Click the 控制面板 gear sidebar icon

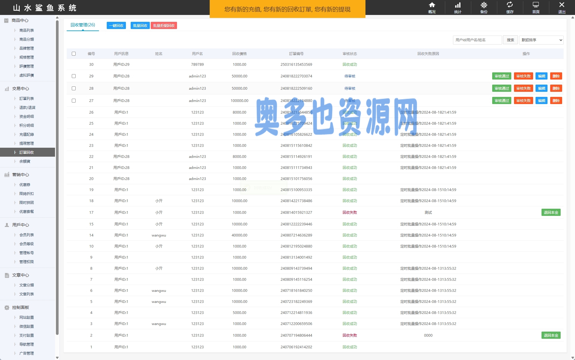pos(7,307)
